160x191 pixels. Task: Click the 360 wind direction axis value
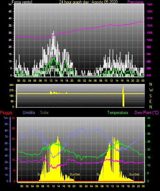[12, 85]
